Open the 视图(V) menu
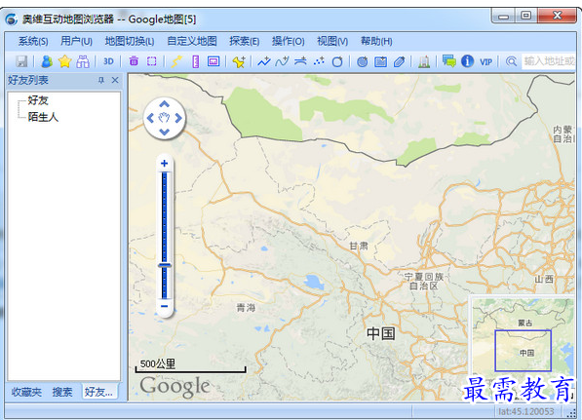 (x=332, y=41)
